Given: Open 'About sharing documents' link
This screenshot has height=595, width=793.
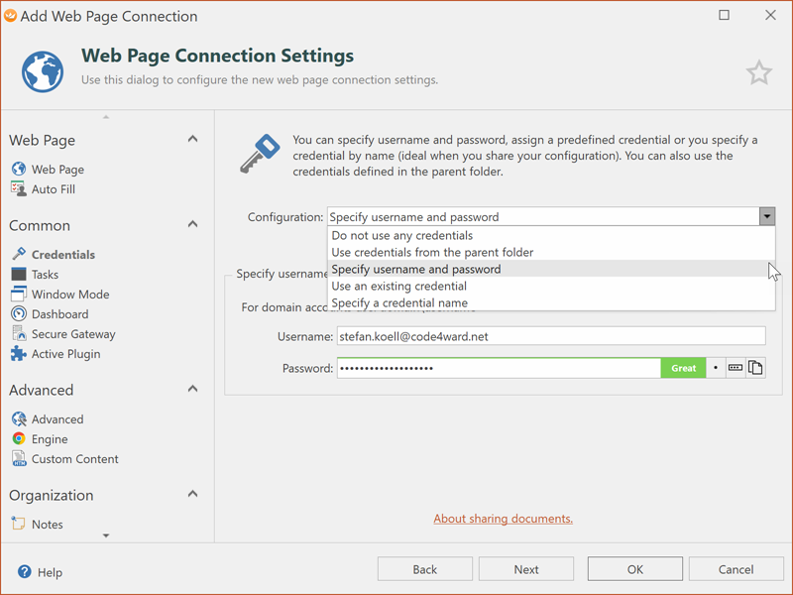Looking at the screenshot, I should (x=503, y=519).
